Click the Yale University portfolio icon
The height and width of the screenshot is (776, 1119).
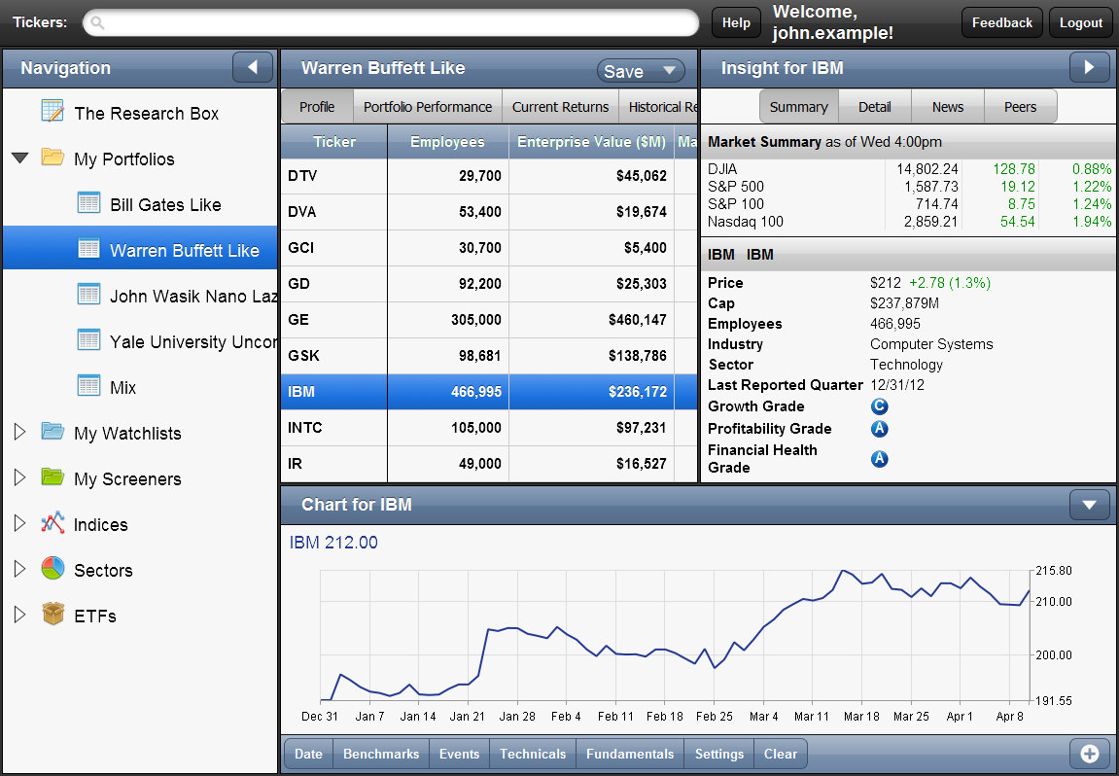click(88, 339)
